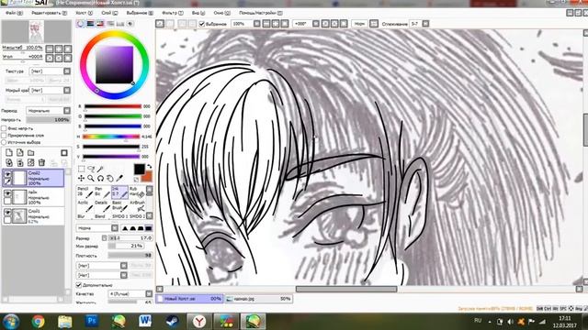Choose the Basic Brush tool

point(119,205)
